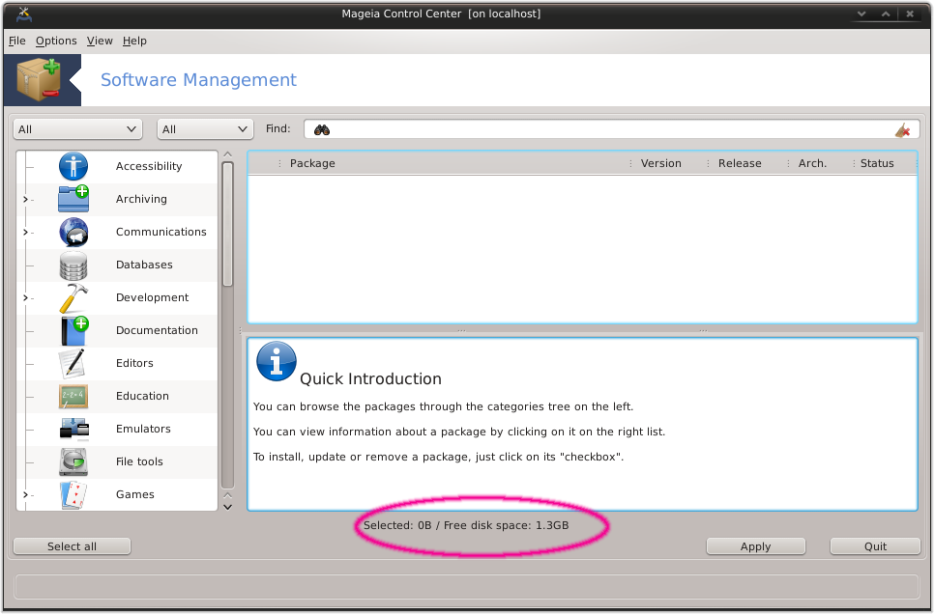The image size is (934, 614).
Task: Select the Emulators category label
Action: [143, 429]
